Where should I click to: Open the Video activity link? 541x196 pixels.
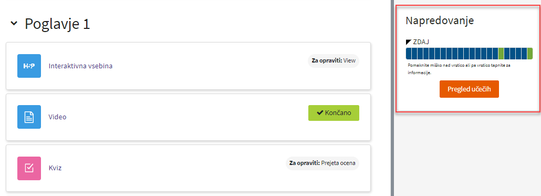[57, 117]
